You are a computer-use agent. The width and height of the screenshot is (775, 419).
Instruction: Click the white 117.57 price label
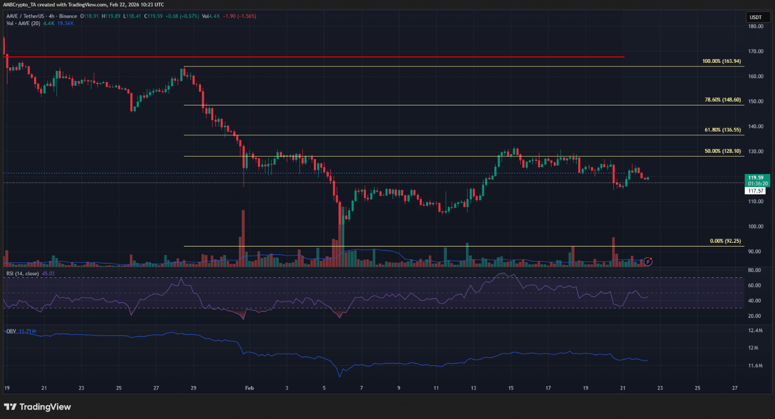(755, 191)
